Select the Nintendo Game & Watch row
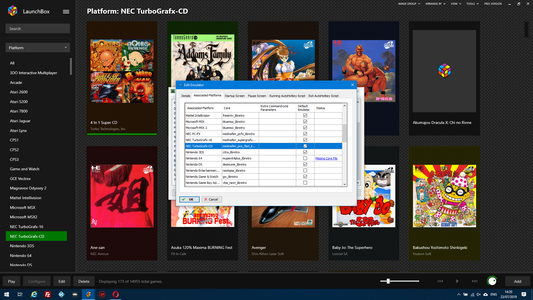The width and height of the screenshot is (533, 300). point(263,177)
